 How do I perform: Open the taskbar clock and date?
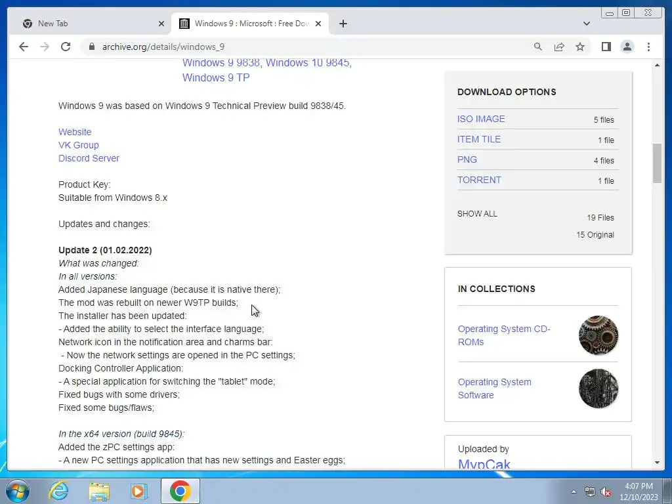point(639,492)
